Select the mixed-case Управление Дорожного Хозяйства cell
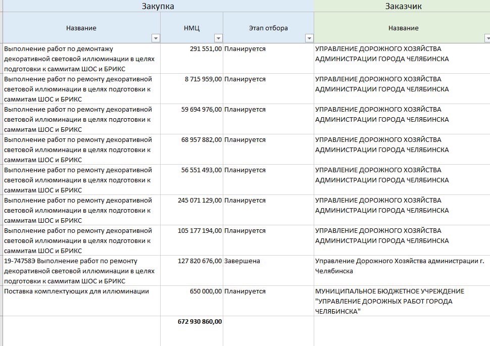490x346 pixels. pyautogui.click(x=402, y=271)
